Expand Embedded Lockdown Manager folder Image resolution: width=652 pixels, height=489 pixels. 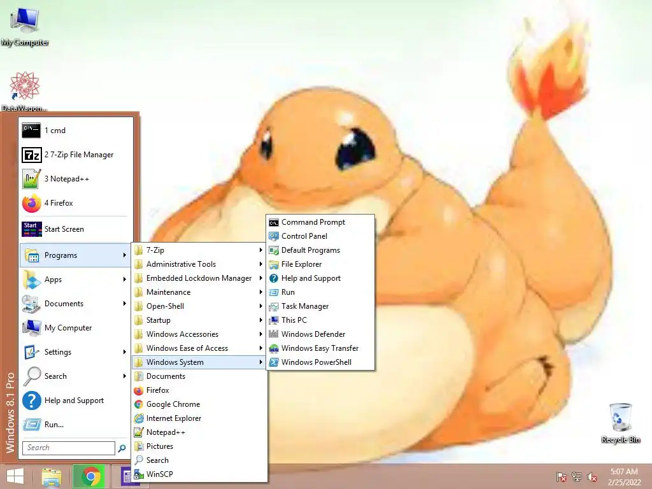click(x=199, y=278)
